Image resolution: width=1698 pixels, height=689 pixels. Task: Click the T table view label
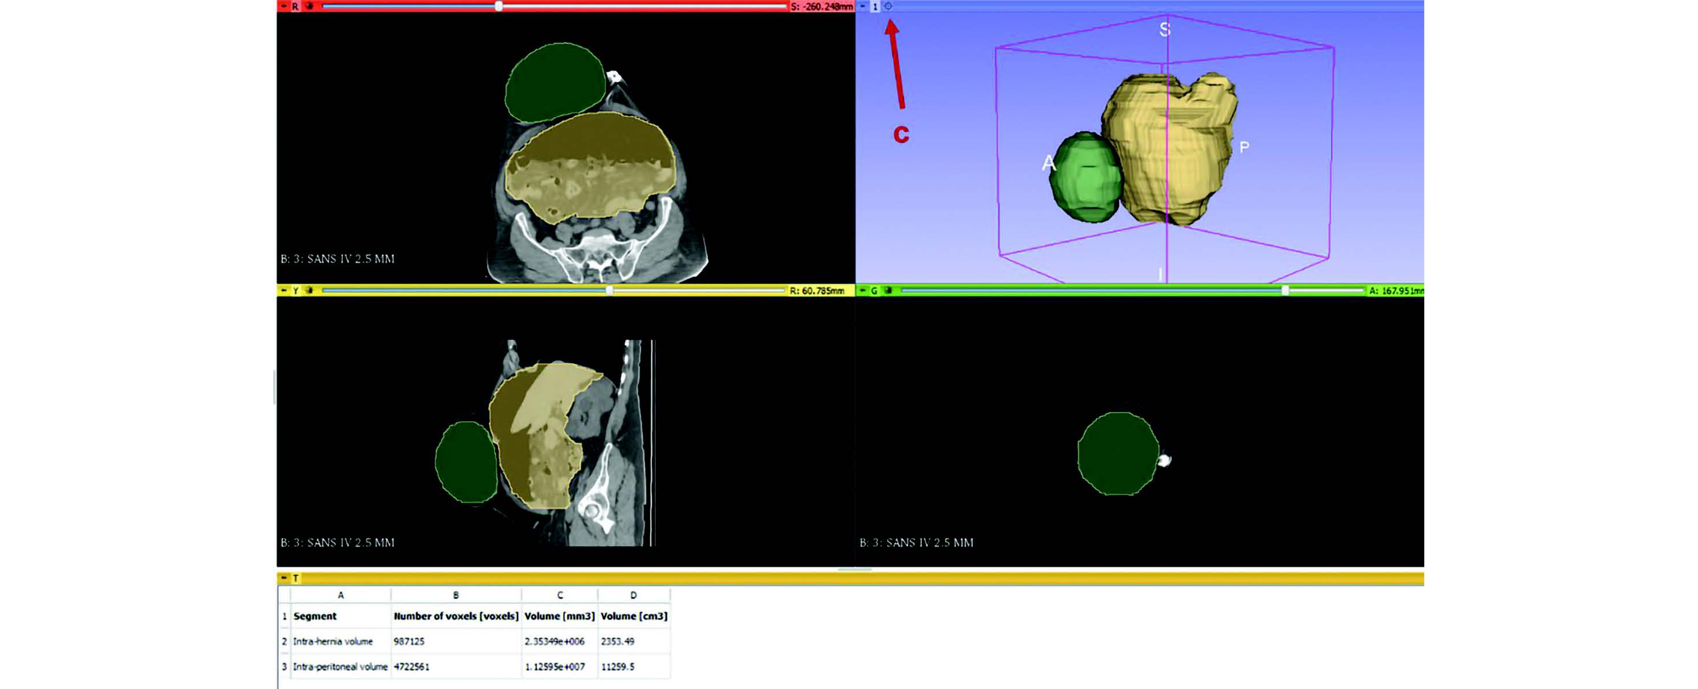click(296, 578)
